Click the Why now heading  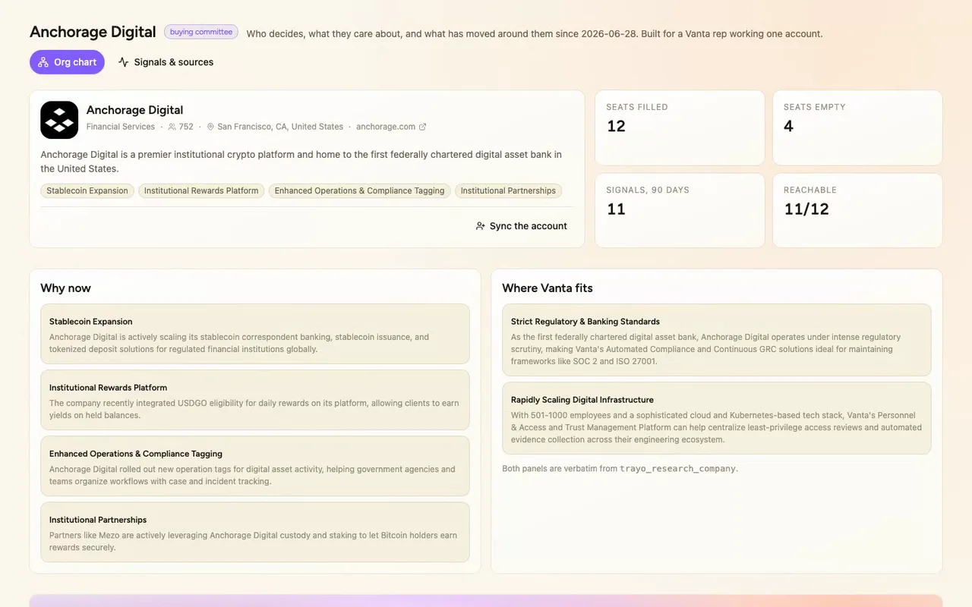(65, 288)
